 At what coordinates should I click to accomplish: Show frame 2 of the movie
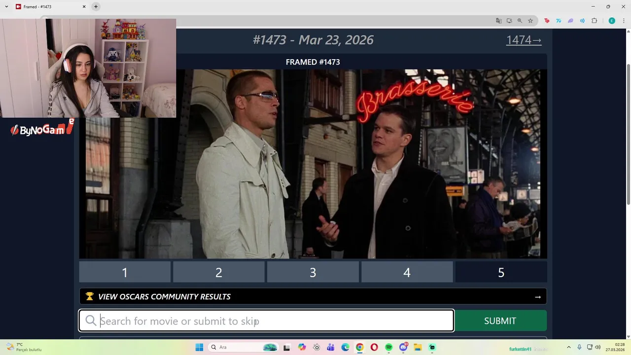coord(219,272)
